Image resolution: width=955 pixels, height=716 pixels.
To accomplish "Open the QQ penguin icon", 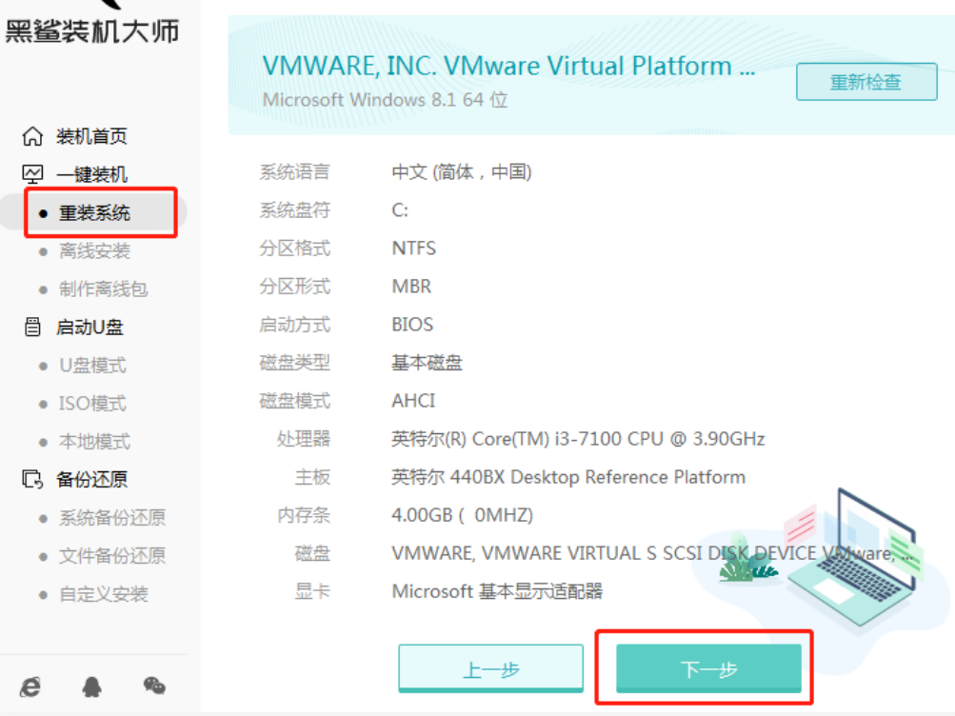I will pos(92,686).
